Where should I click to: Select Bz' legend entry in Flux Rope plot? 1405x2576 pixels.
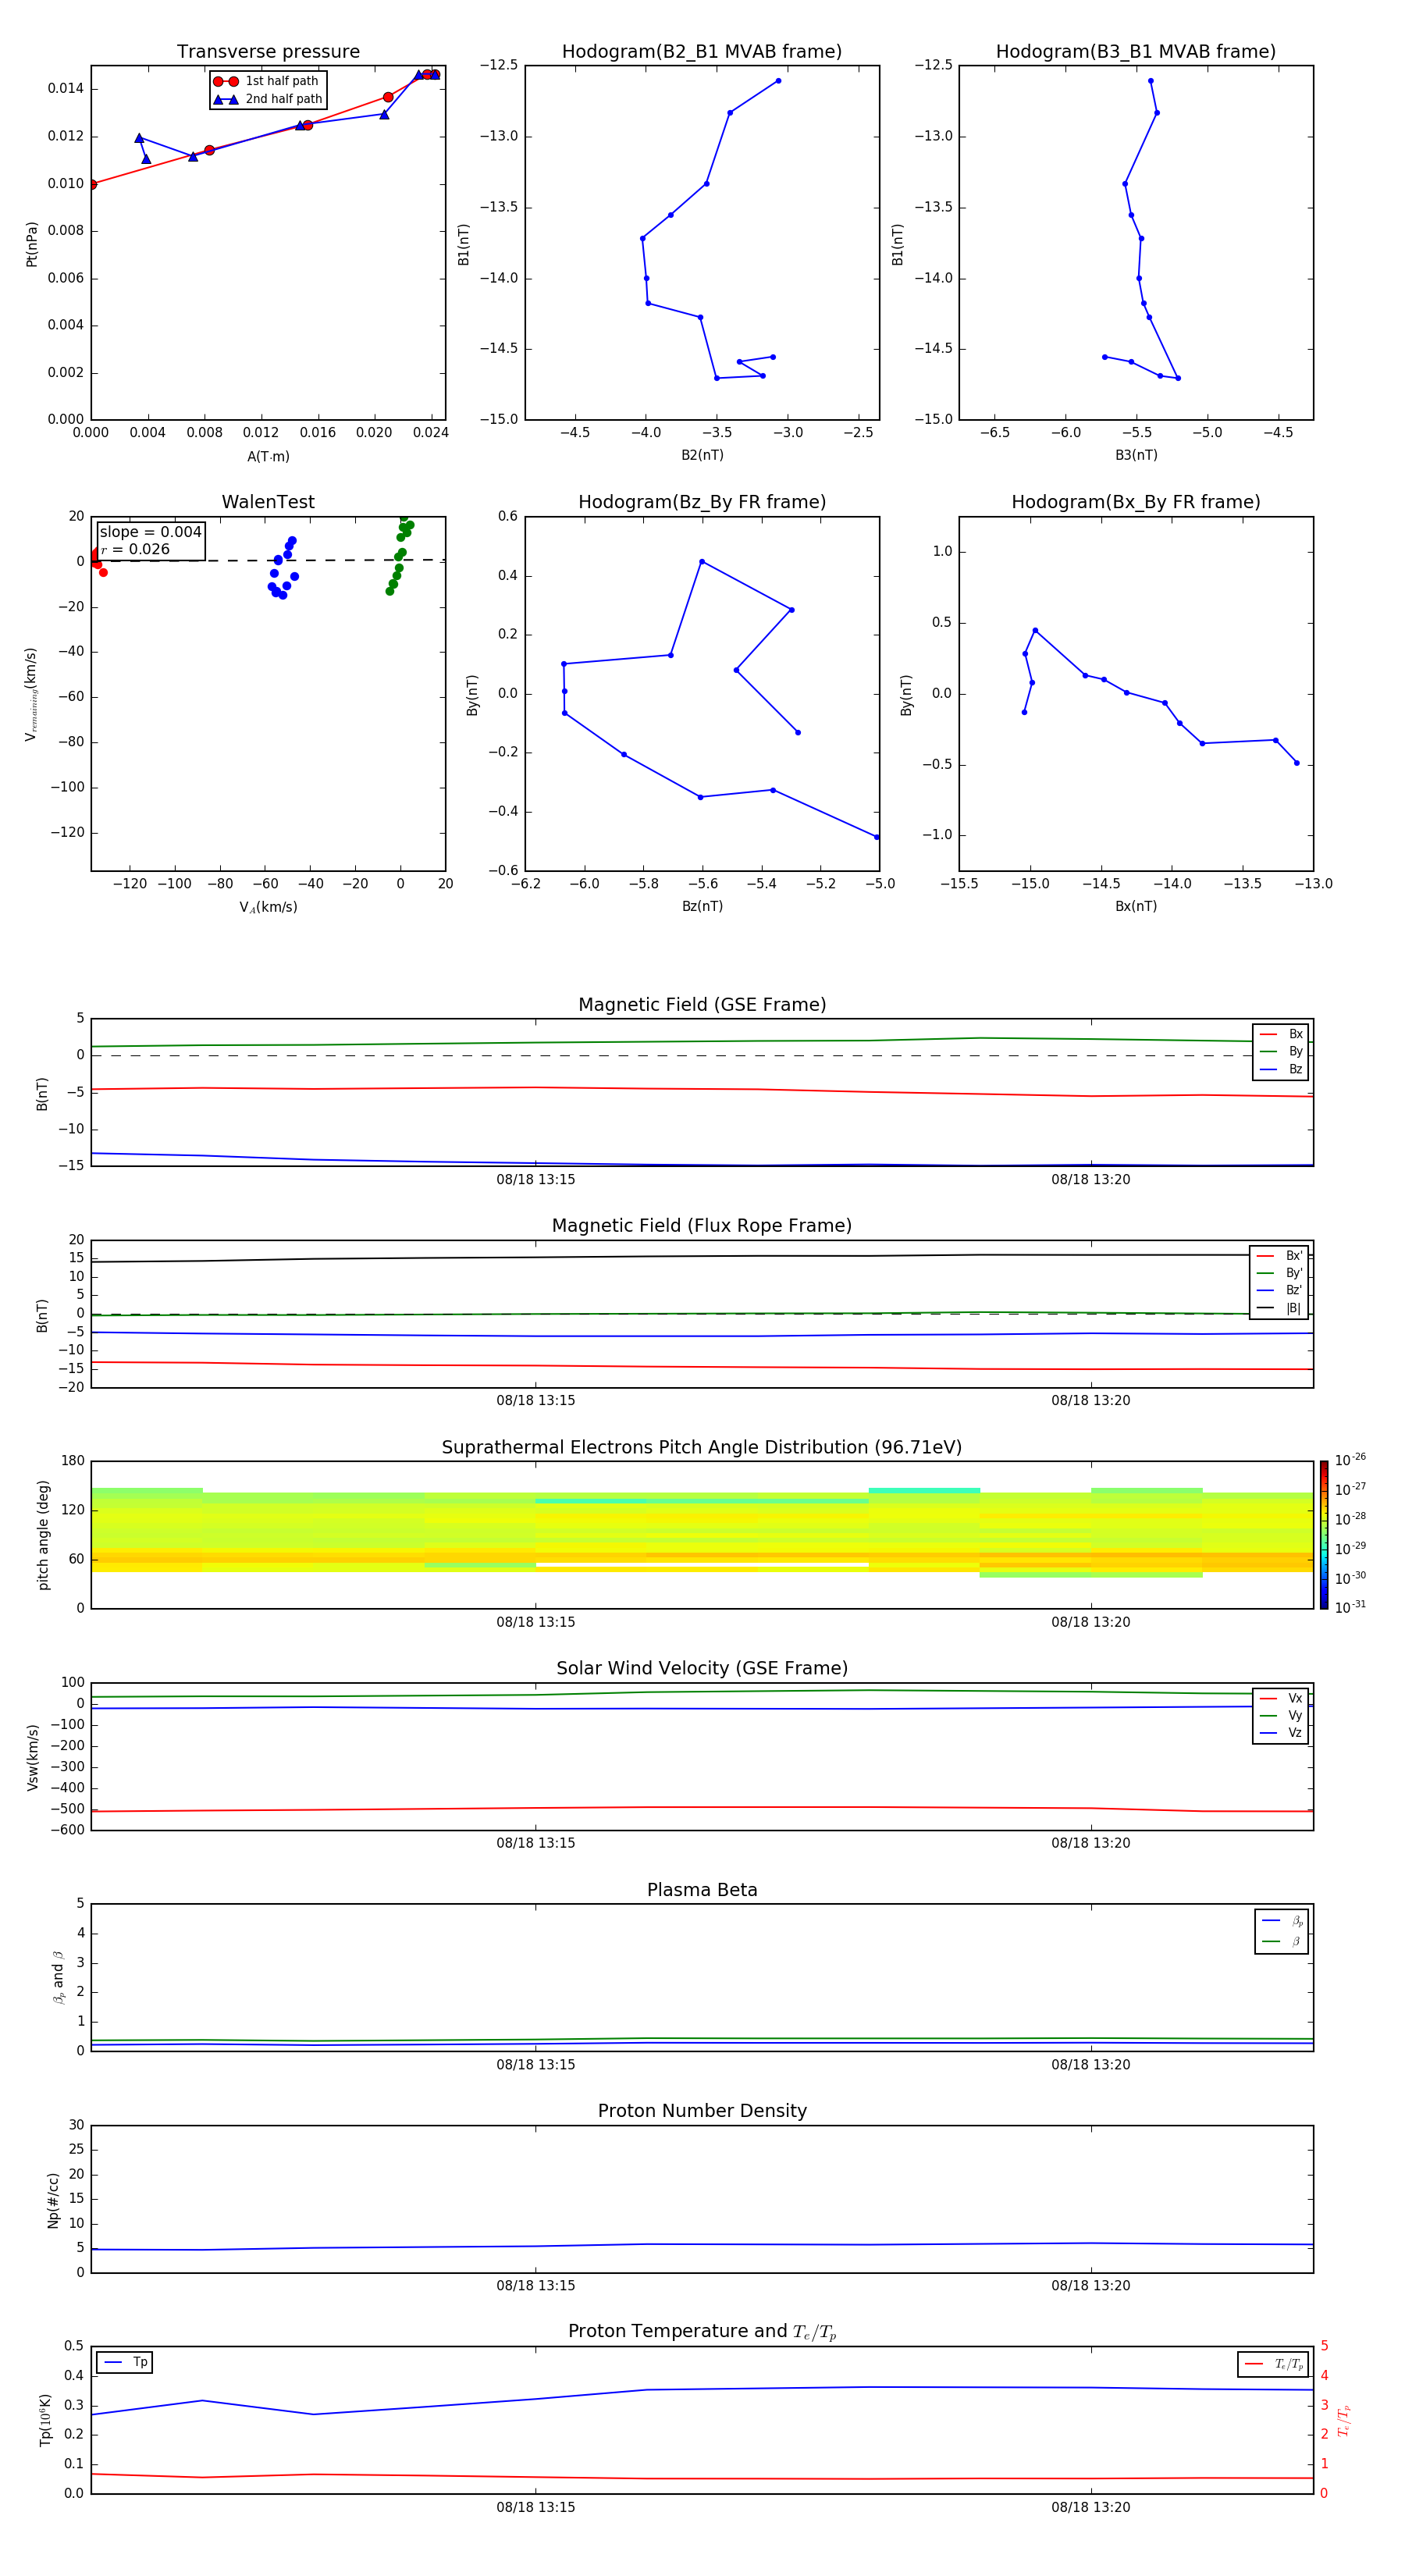tap(1280, 1291)
